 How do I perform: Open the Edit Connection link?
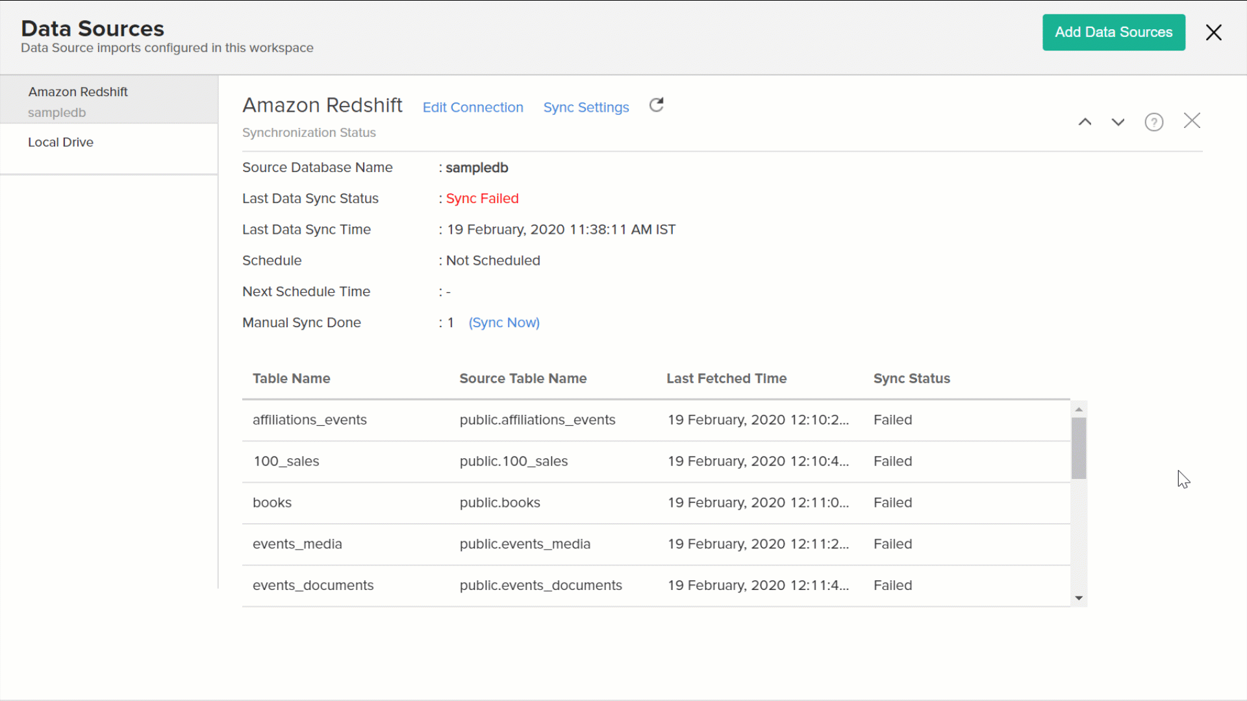[x=473, y=108]
